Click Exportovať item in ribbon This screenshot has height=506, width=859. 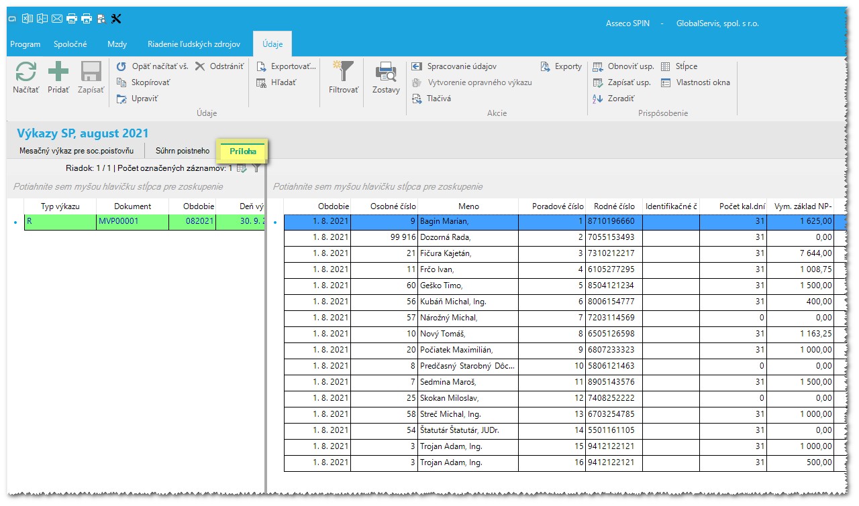click(x=286, y=66)
